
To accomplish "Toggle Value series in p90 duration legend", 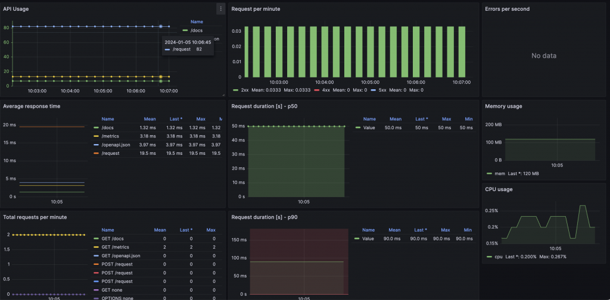I will coord(368,239).
